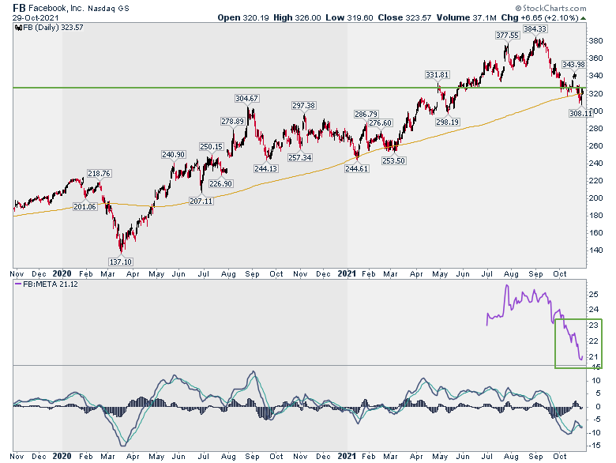Click the 343.98 price label
This screenshot has height=463, width=616.
click(573, 65)
